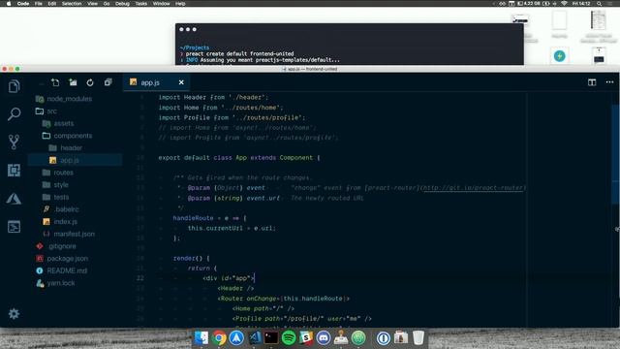Select app.js in the file tree
Image resolution: width=620 pixels, height=349 pixels.
[x=69, y=160]
